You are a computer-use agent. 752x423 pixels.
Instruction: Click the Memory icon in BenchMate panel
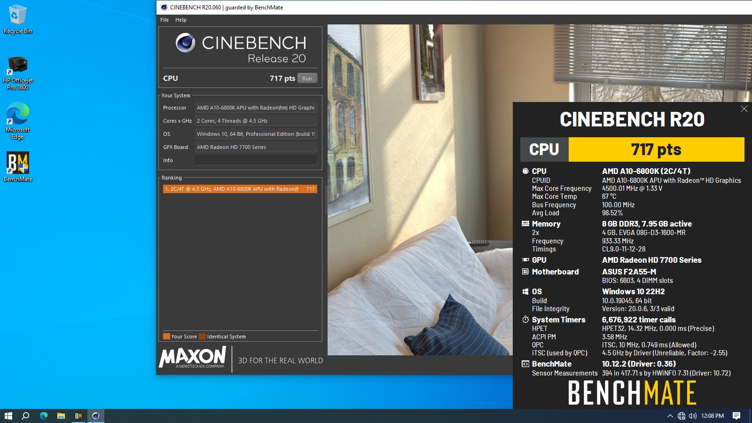click(x=525, y=224)
